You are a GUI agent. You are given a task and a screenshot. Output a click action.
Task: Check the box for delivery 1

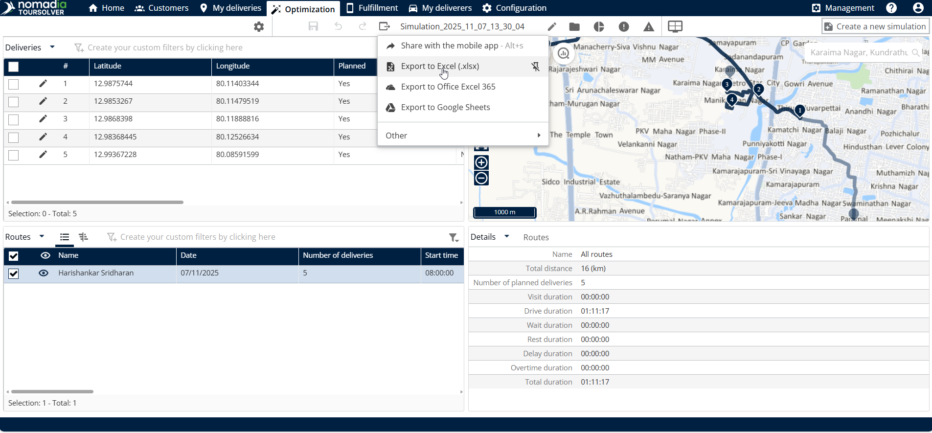coord(14,84)
